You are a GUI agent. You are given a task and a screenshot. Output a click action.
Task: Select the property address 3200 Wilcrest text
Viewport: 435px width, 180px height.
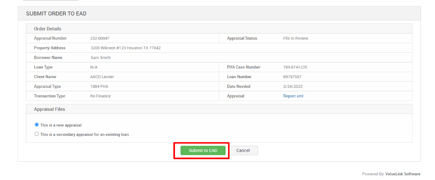point(126,48)
